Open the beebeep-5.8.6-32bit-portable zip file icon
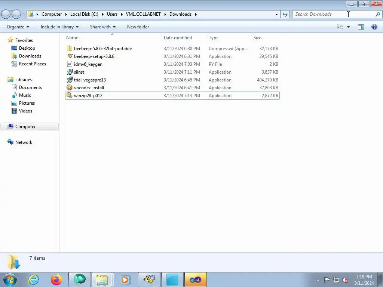383x287 pixels. point(70,48)
